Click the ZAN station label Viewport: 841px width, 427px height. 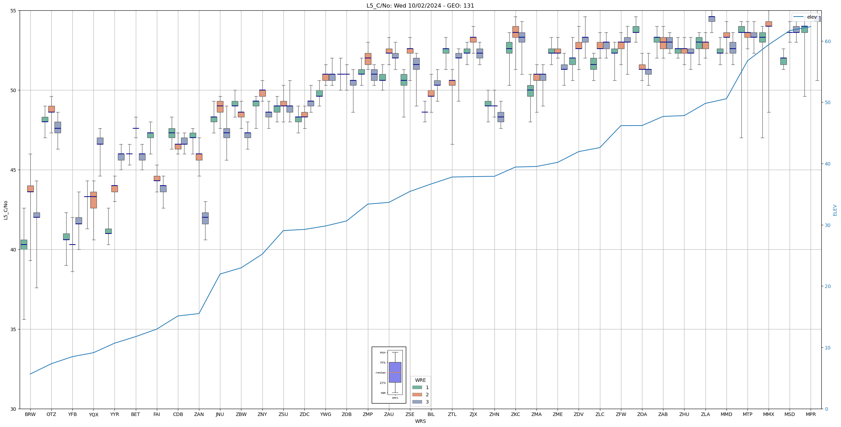[199, 414]
